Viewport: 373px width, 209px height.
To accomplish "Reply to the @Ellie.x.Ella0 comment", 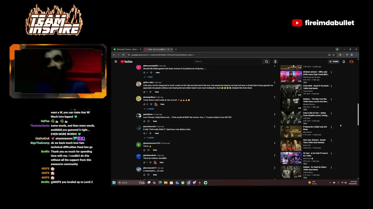I will pyautogui.click(x=157, y=92).
